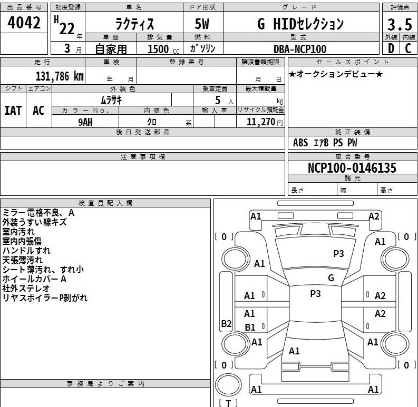
Task: Click the mileage value 131,786 km
Action: tap(60, 76)
